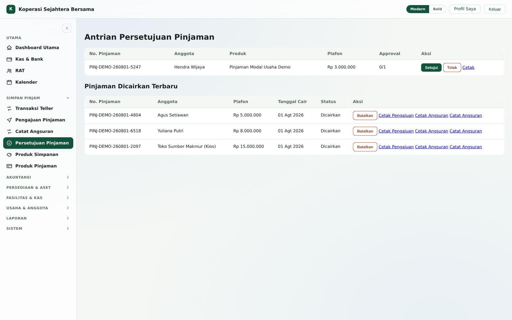
Task: Open Cetak Pengajuan for Toko Sumber Makmur
Action: pos(396,147)
